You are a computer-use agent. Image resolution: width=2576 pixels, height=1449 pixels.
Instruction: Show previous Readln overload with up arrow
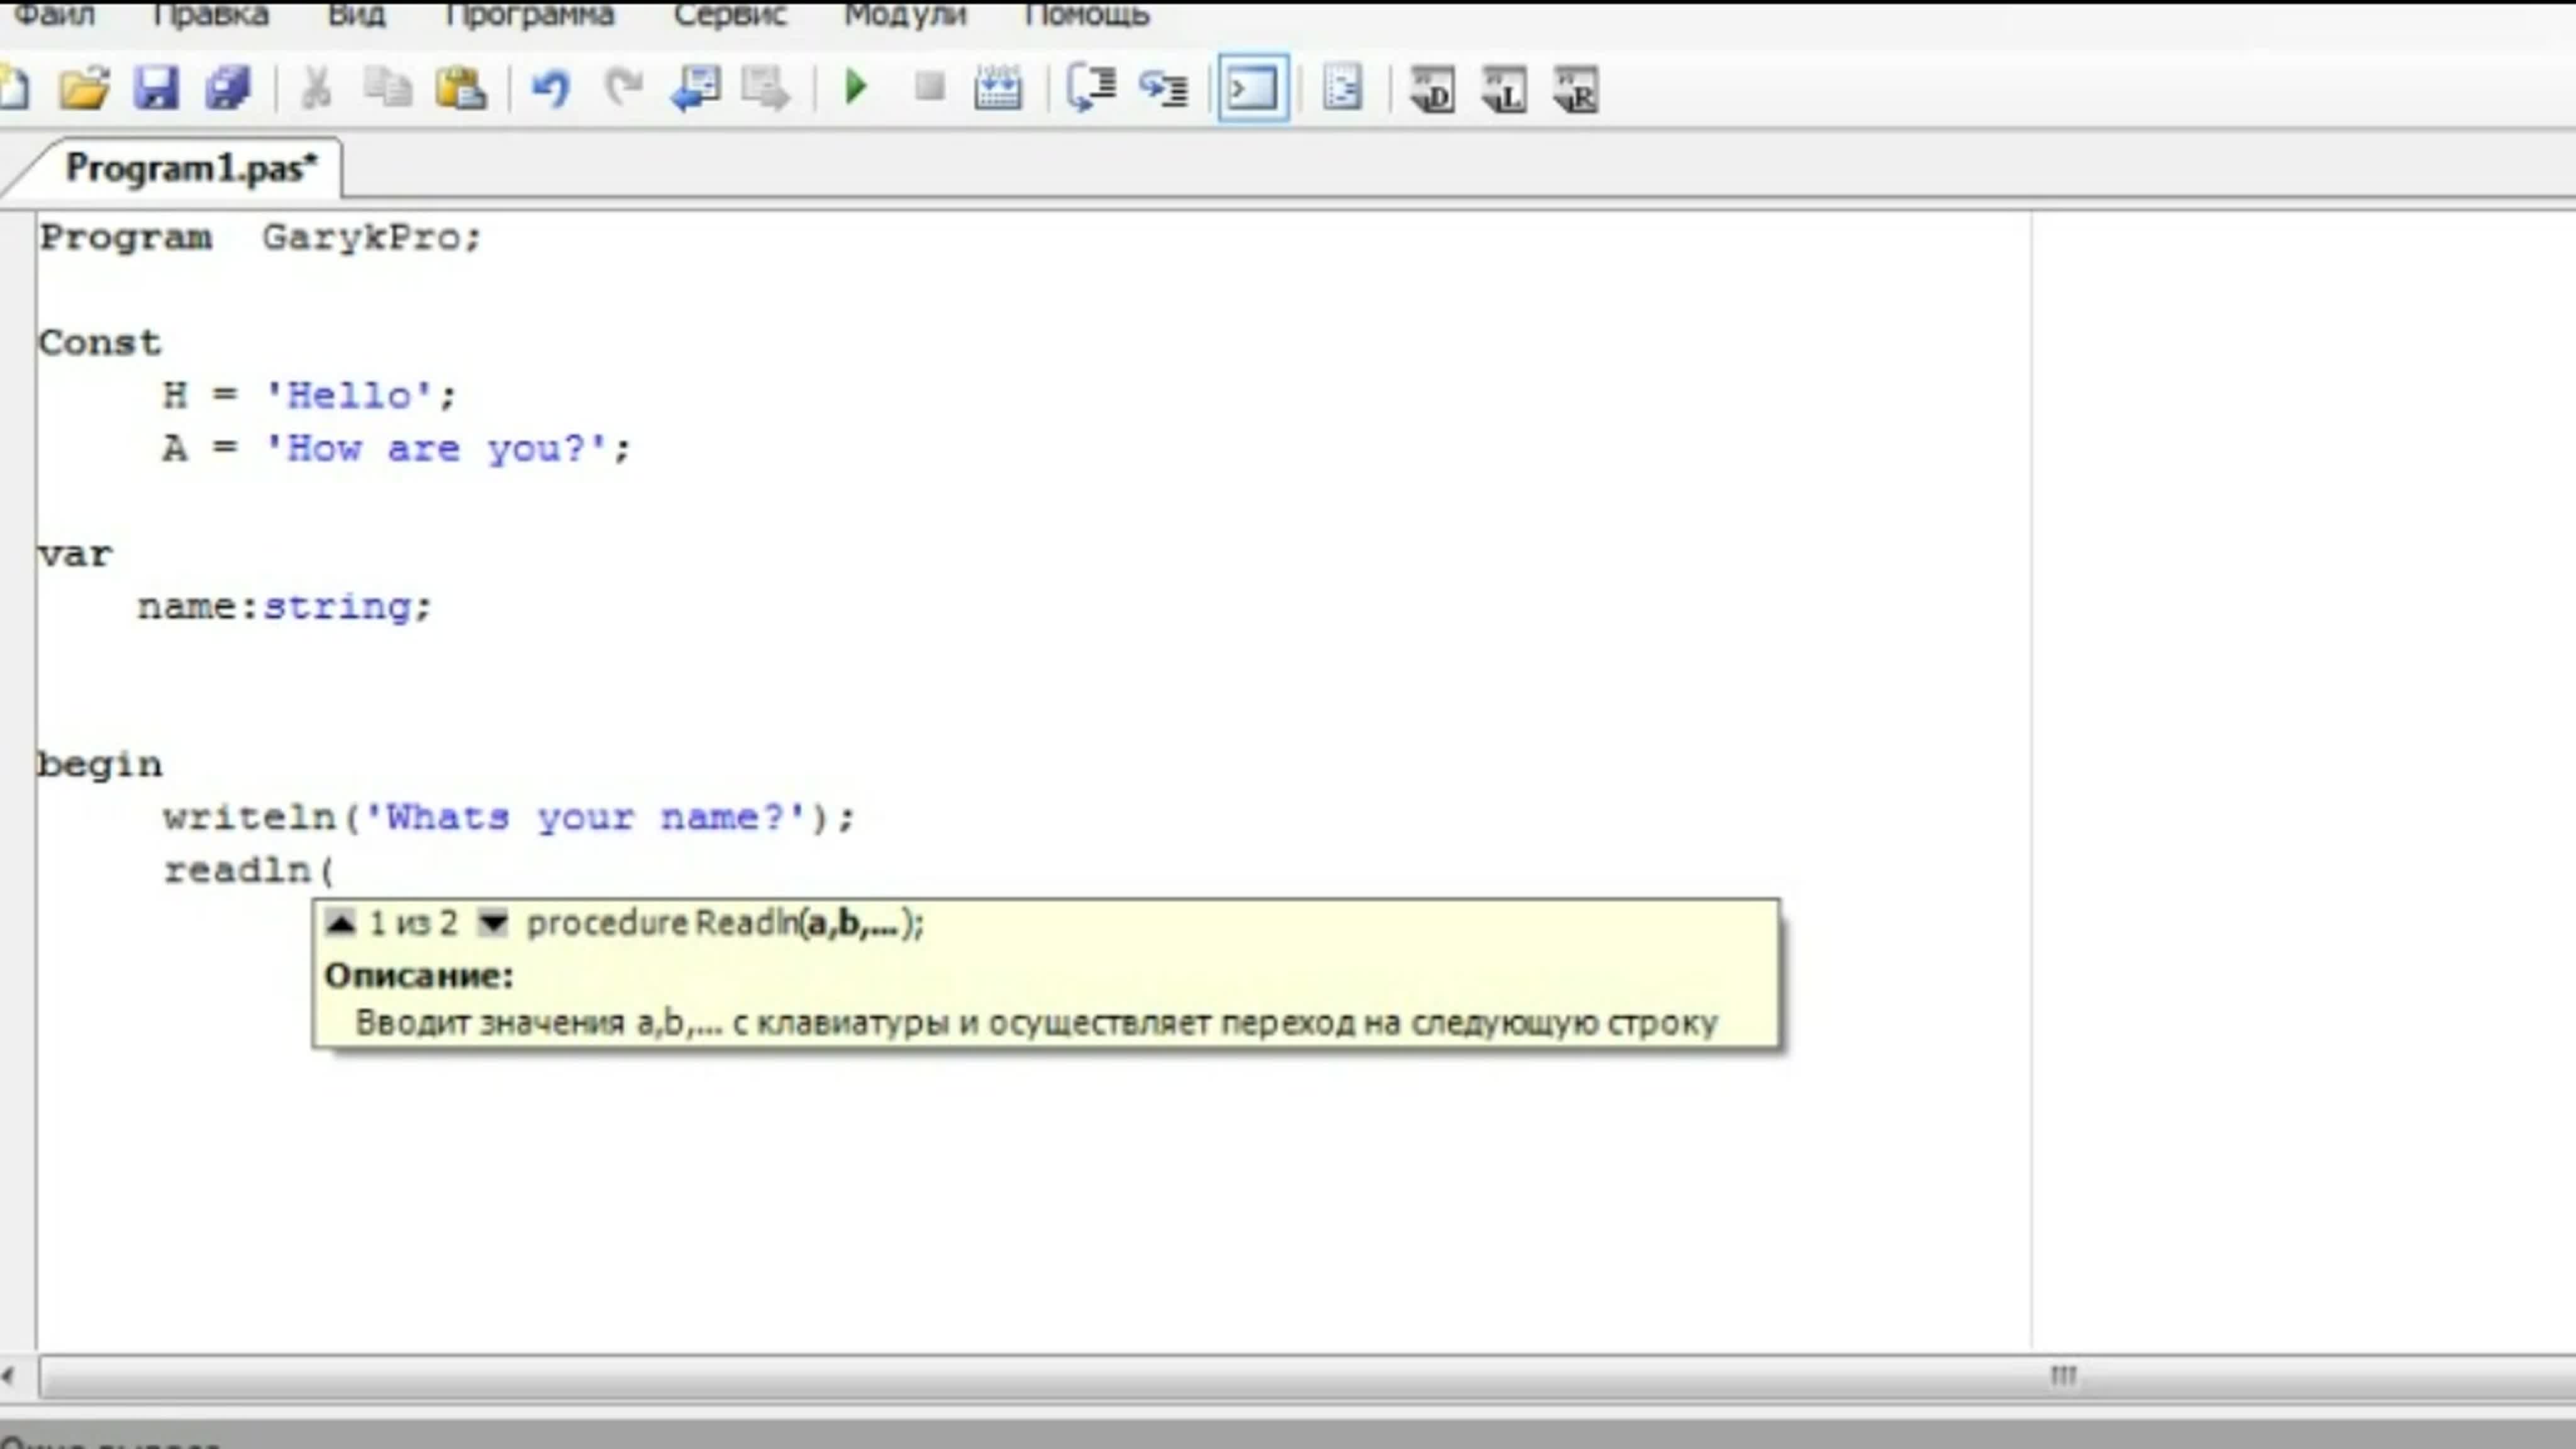pos(341,922)
